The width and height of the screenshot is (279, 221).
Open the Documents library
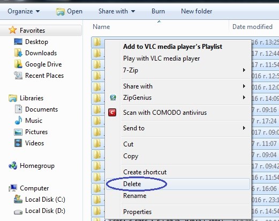click(41, 109)
